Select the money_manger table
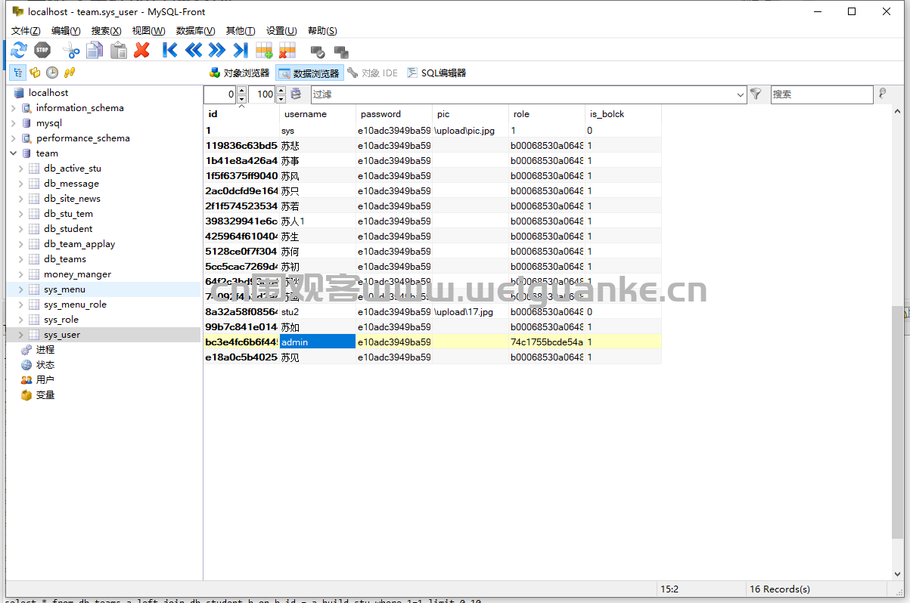910x603 pixels. click(x=77, y=274)
